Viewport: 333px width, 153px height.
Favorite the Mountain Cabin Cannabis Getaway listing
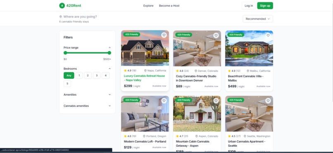point(216,101)
